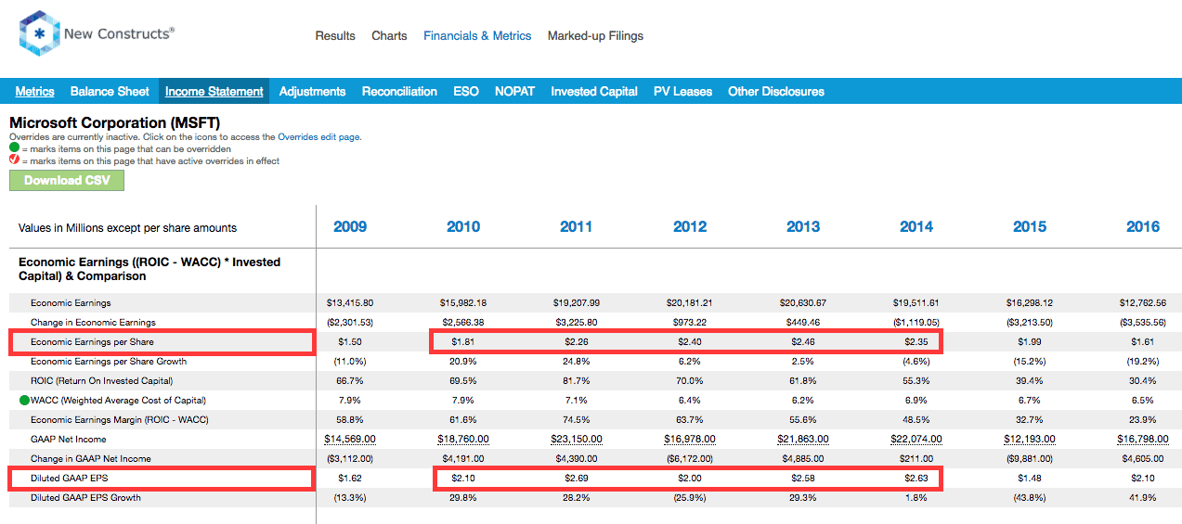Screen dimensions: 1182x524
Task: Click the 2010 column header
Action: pos(462,226)
